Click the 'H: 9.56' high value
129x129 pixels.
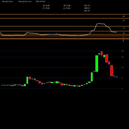(67, 6)
